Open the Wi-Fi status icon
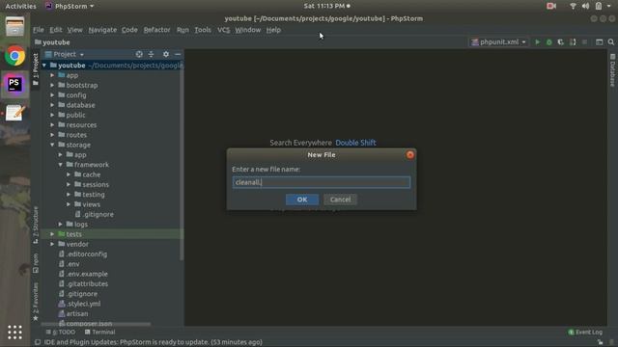The height and width of the screenshot is (347, 618). [573, 6]
